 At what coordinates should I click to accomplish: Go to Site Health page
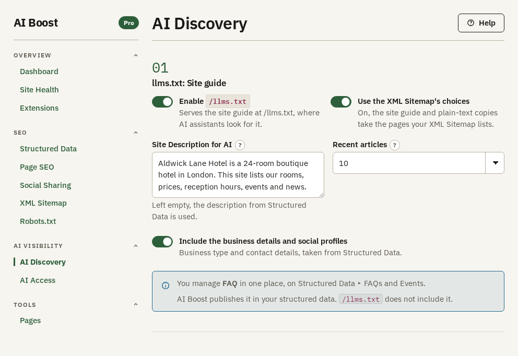pyautogui.click(x=39, y=90)
